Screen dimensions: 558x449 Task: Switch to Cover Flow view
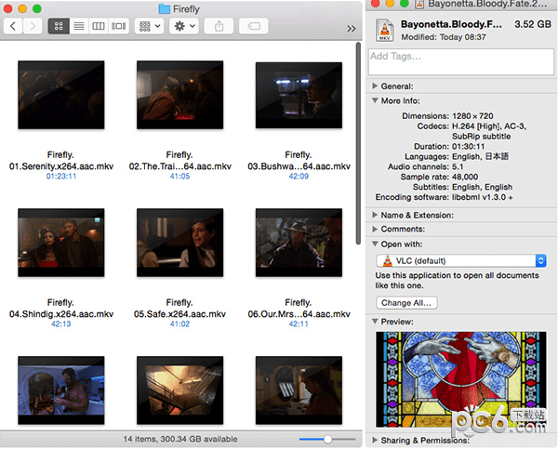click(x=118, y=26)
